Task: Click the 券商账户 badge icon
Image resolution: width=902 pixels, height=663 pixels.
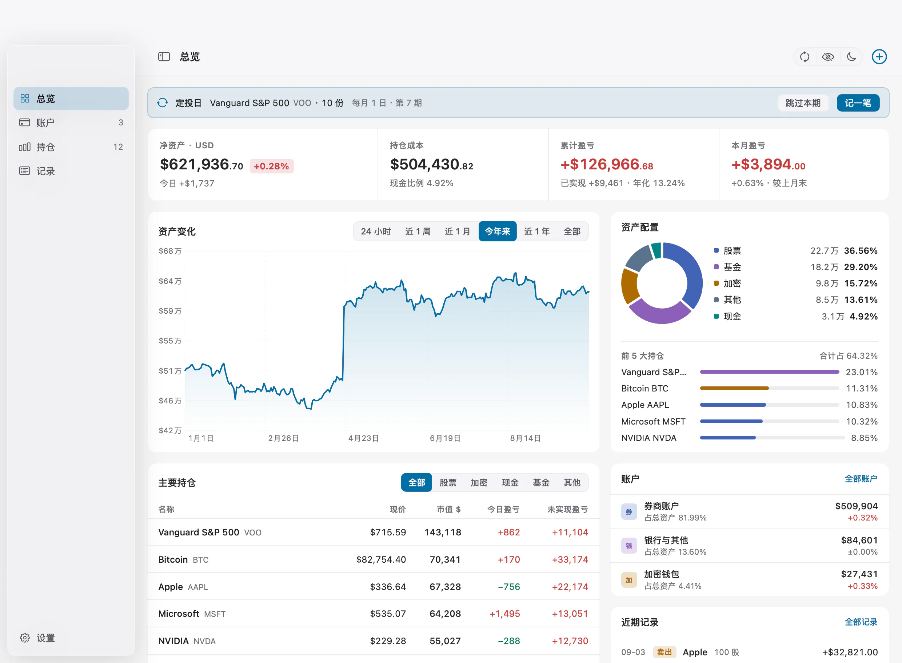Action: pyautogui.click(x=629, y=512)
